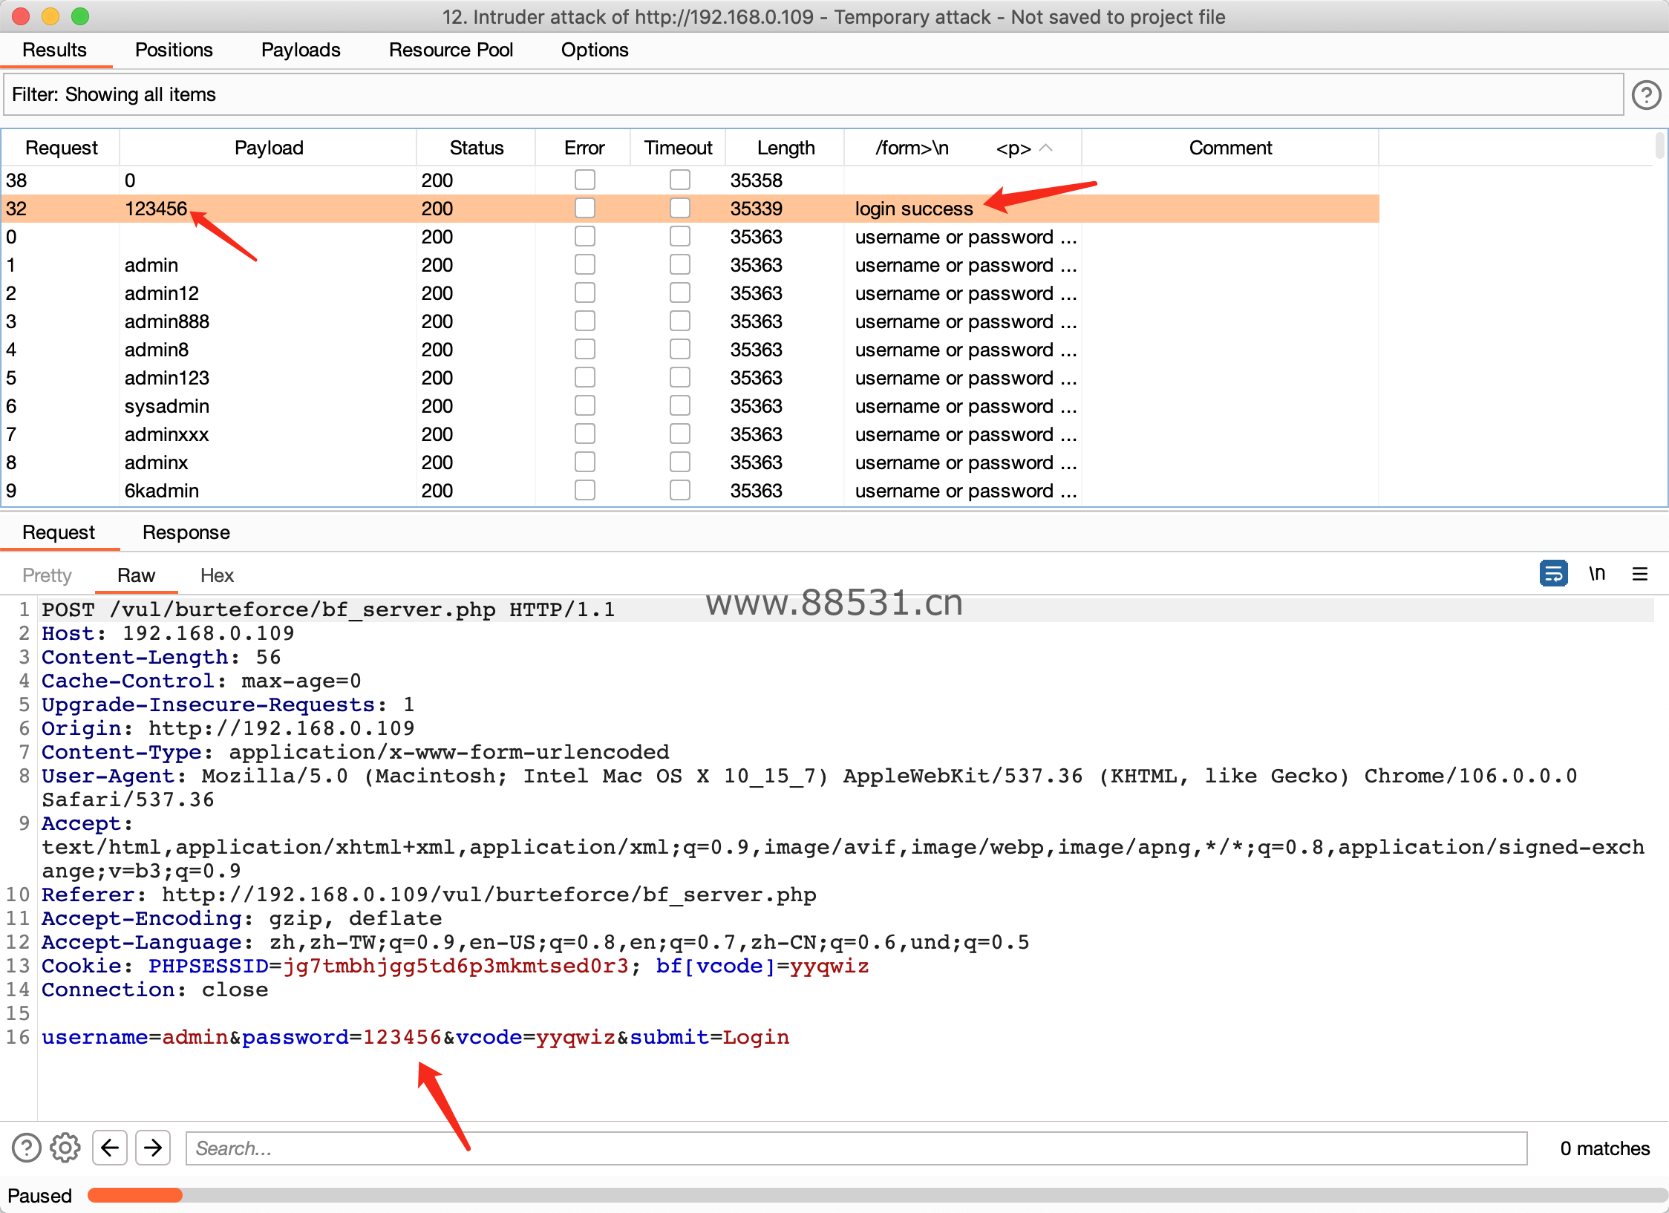Toggle Error checkbox for 6kadmin row
Screen dimensions: 1669x1213
point(585,490)
